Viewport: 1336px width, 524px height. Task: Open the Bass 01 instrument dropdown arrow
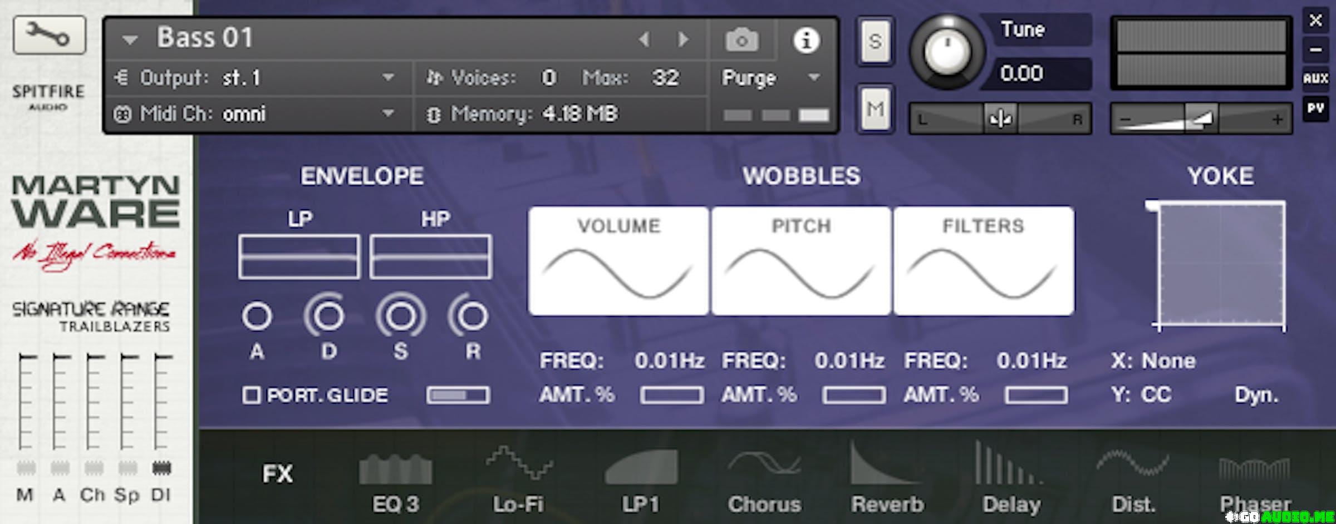pyautogui.click(x=130, y=40)
